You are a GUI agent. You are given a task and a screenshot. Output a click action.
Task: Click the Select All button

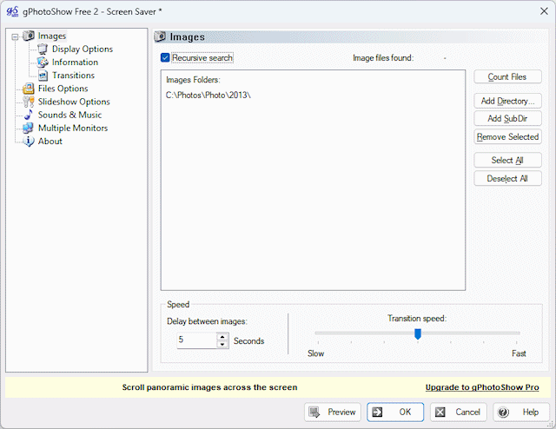[x=507, y=161]
